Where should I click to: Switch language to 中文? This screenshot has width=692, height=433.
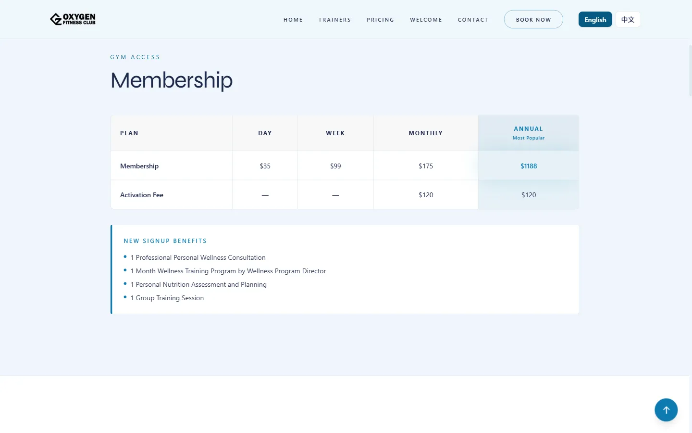628,19
